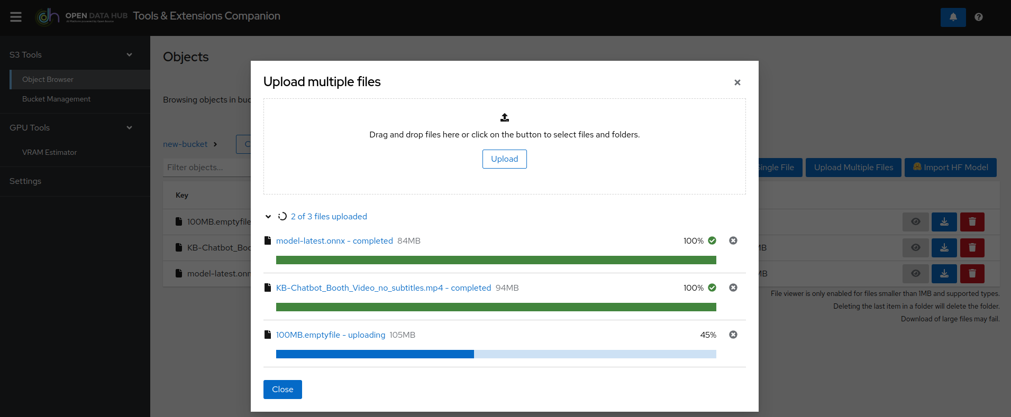Click '100MB.emptyfile - uploading' file name
Image resolution: width=1011 pixels, height=417 pixels.
[331, 335]
